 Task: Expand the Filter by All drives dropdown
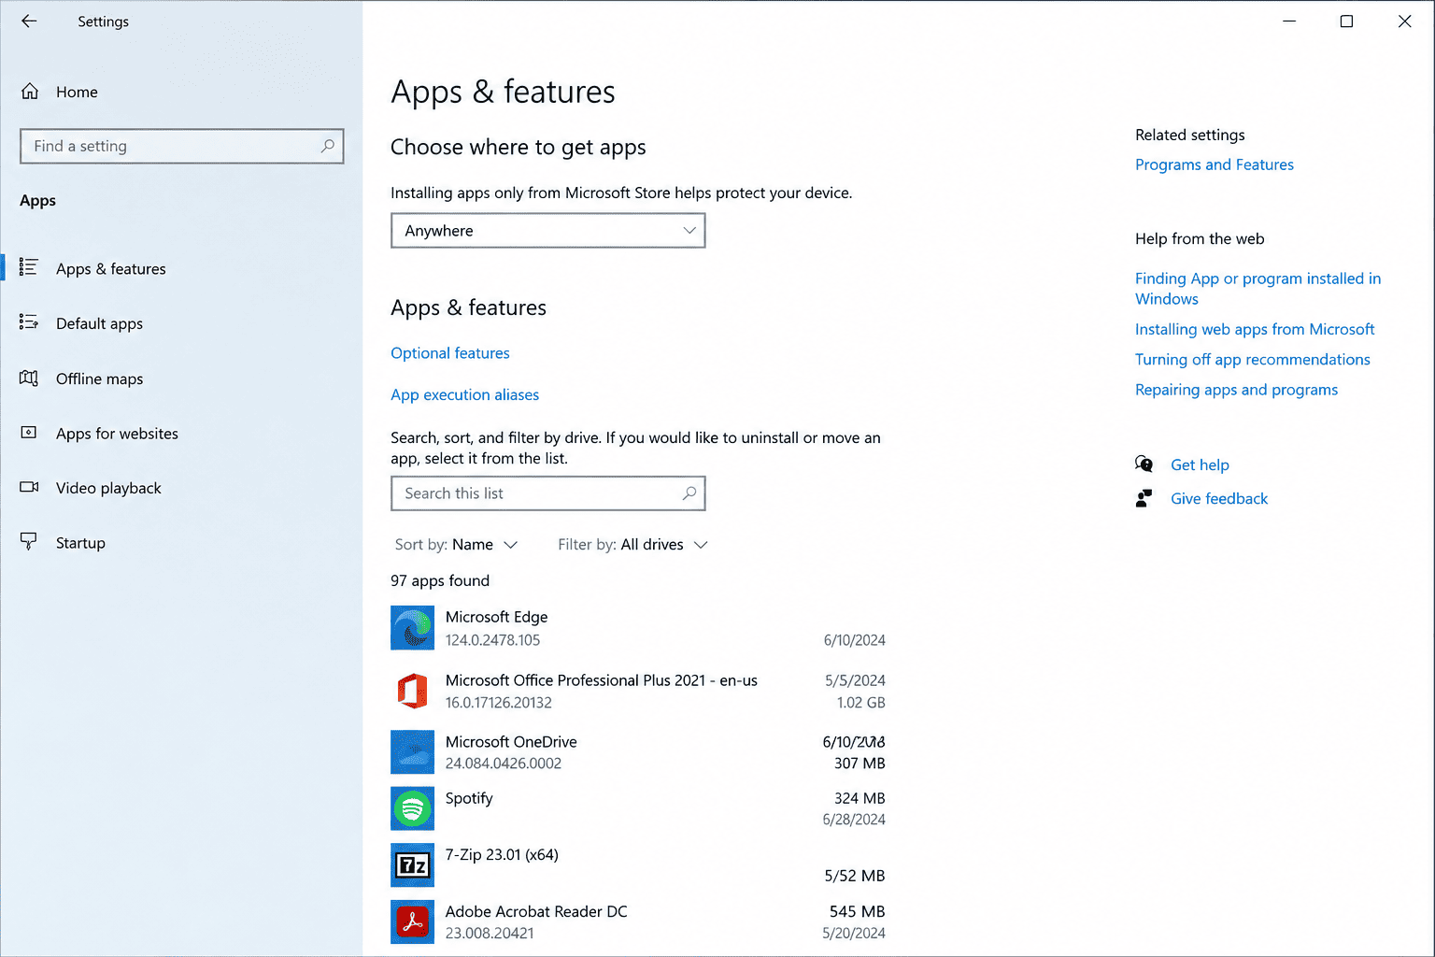[x=632, y=545]
